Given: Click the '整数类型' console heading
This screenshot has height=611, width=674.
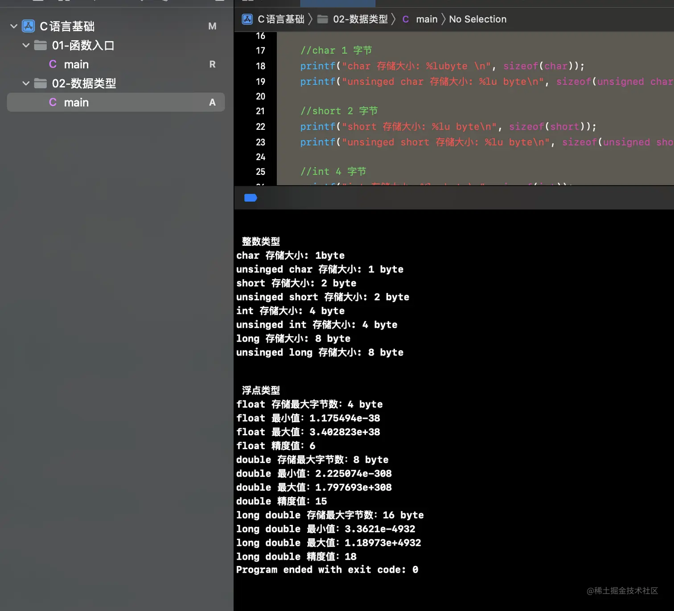Looking at the screenshot, I should [x=261, y=242].
